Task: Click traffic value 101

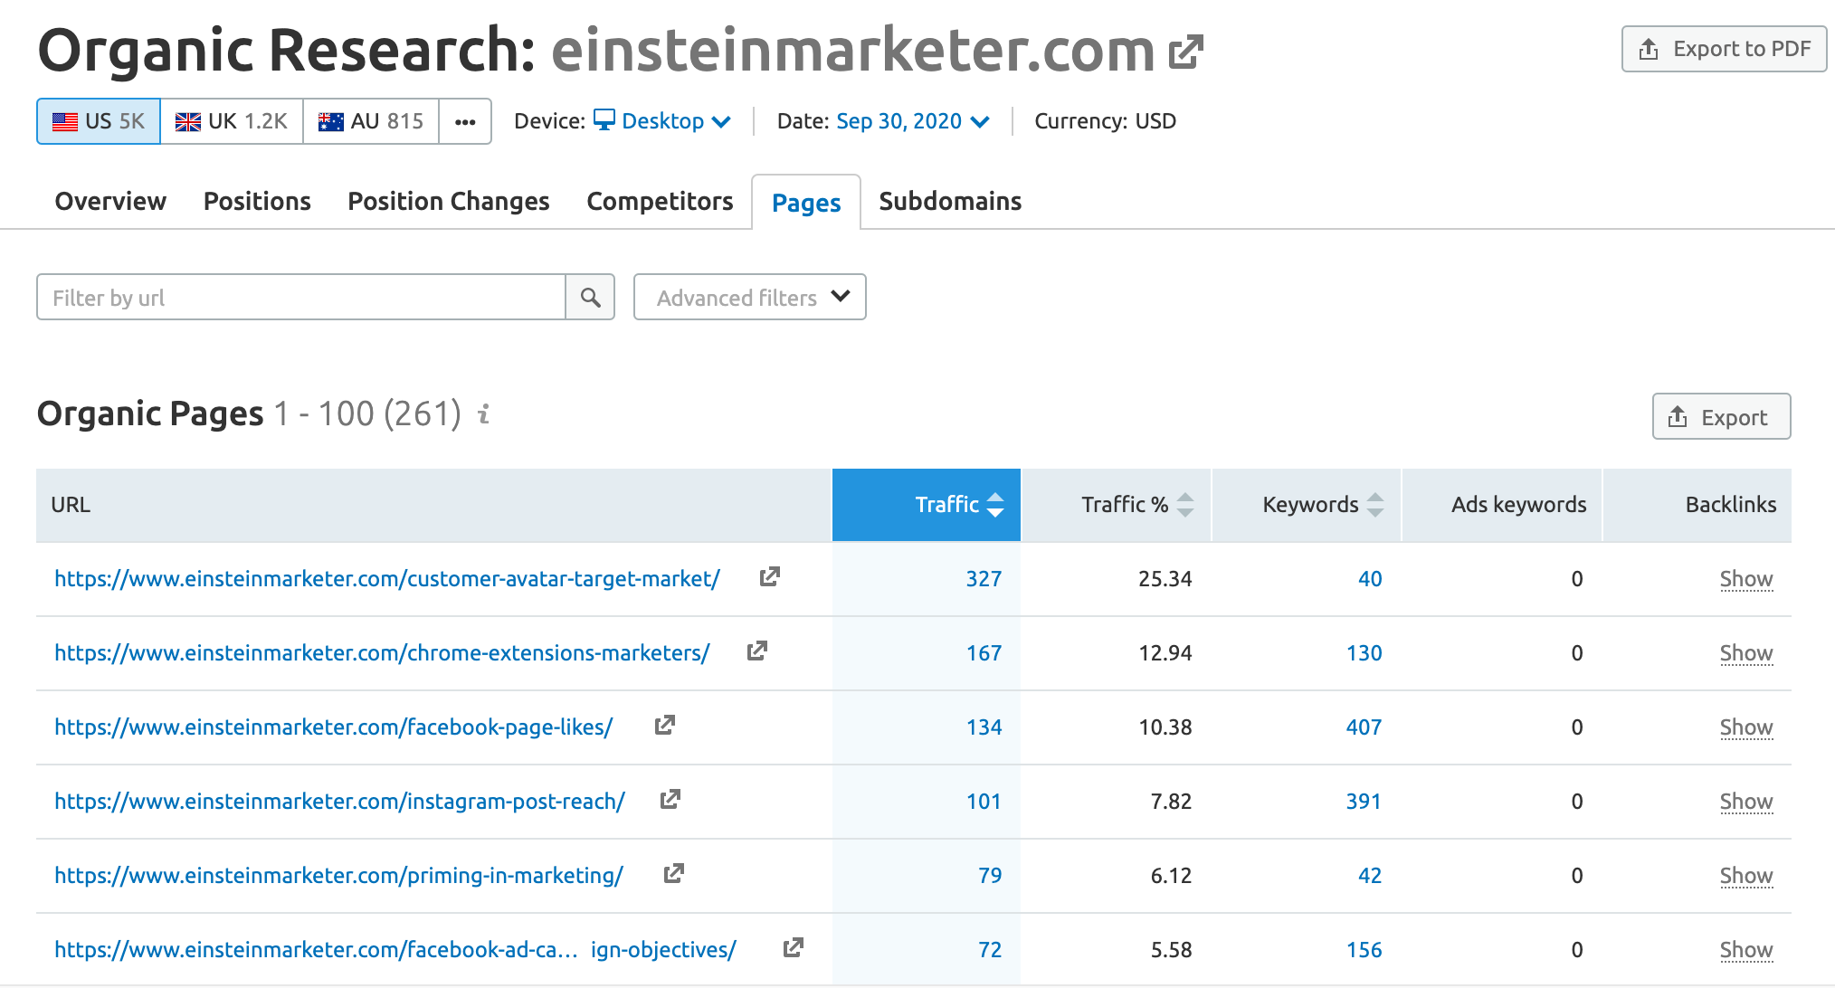Action: [984, 801]
